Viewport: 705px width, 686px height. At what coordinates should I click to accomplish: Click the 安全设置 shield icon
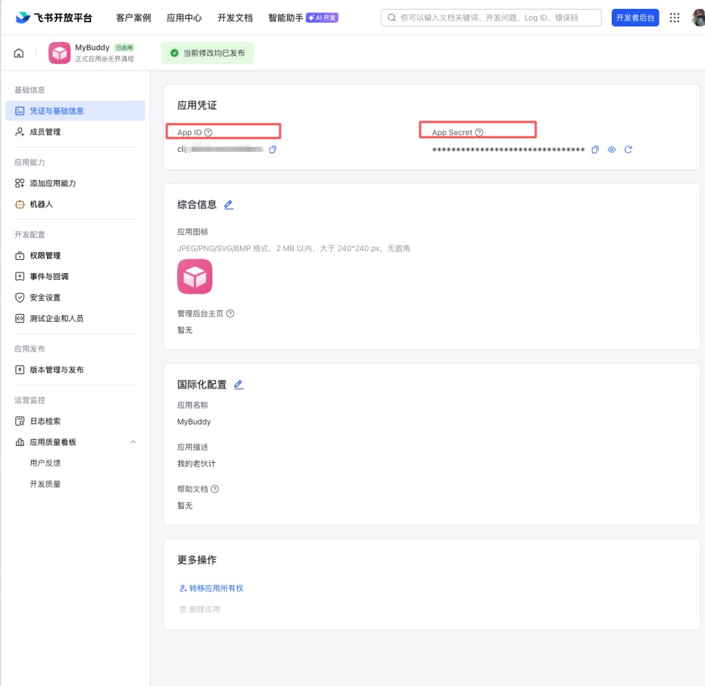click(20, 297)
